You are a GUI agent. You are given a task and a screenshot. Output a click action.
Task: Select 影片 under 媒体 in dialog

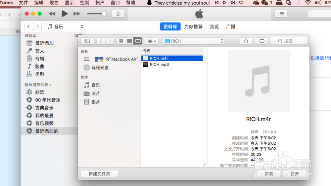[x=92, y=102]
